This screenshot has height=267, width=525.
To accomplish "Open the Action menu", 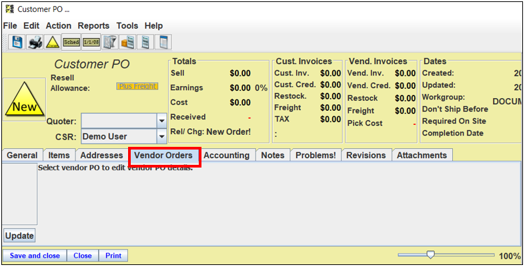I will [x=59, y=26].
